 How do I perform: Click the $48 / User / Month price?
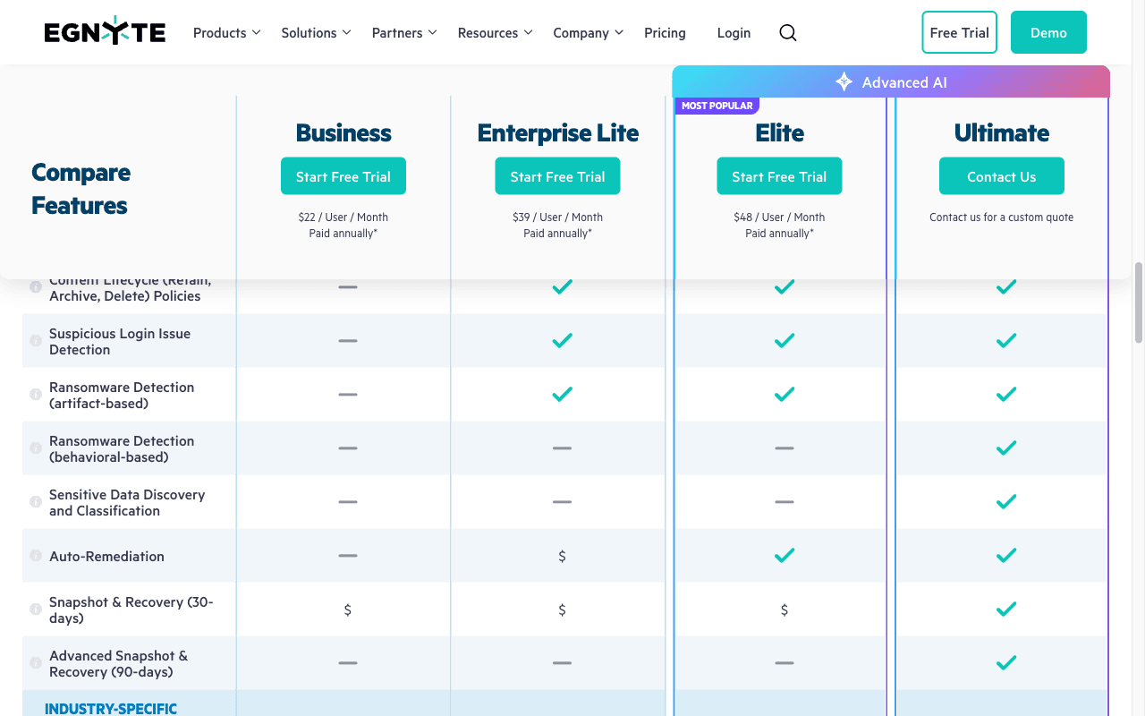779,217
